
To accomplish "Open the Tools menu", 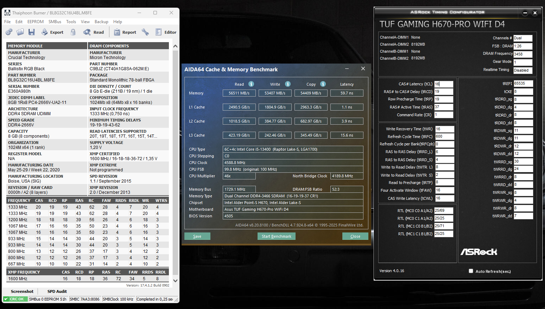I will click(71, 22).
